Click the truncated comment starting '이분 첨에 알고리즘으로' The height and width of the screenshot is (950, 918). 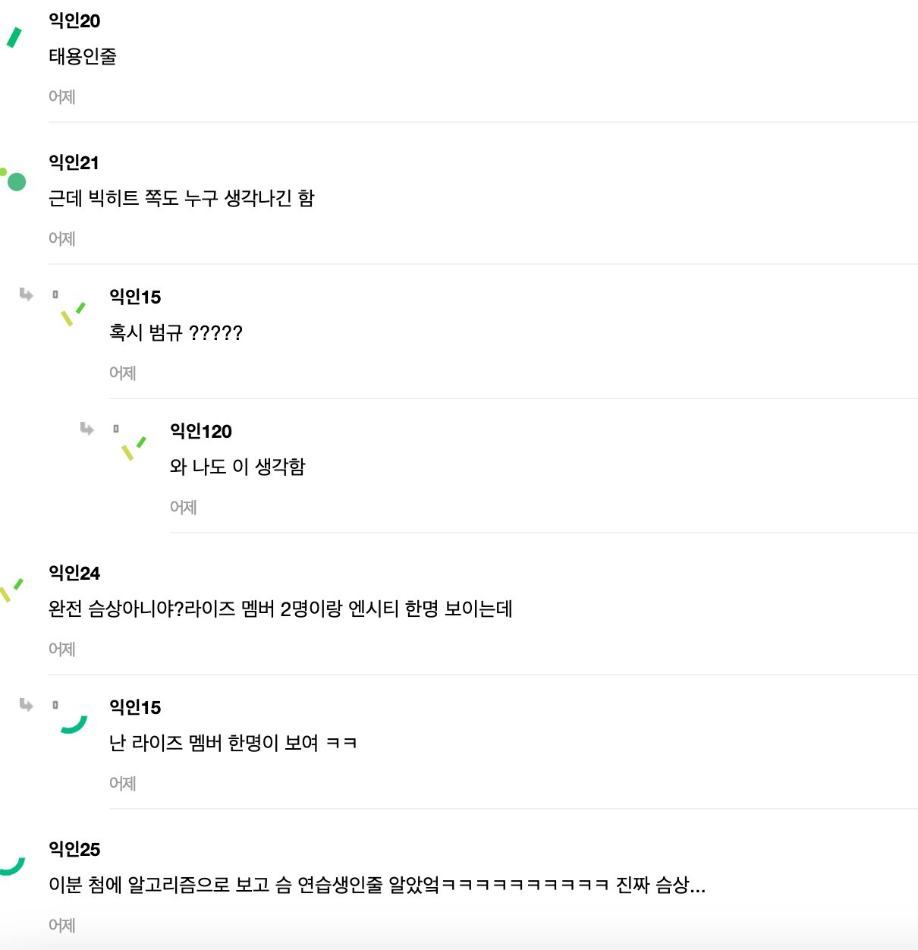pyautogui.click(x=377, y=886)
